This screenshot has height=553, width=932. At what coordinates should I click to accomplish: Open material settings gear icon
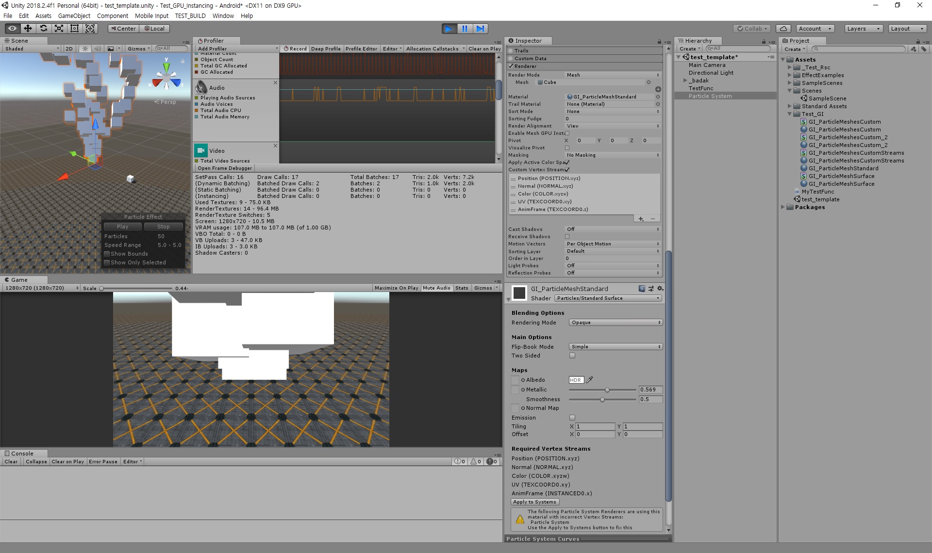coord(660,289)
